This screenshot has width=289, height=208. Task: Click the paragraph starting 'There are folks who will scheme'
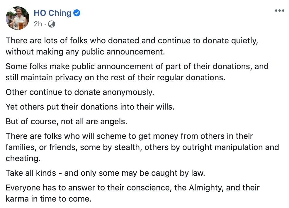(142, 147)
